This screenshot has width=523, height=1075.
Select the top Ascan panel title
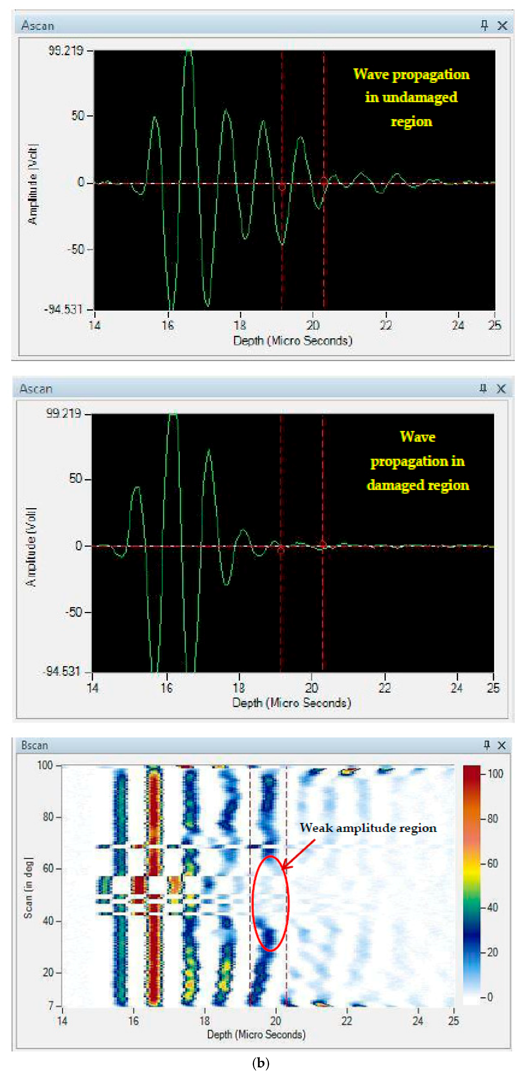tap(38, 26)
